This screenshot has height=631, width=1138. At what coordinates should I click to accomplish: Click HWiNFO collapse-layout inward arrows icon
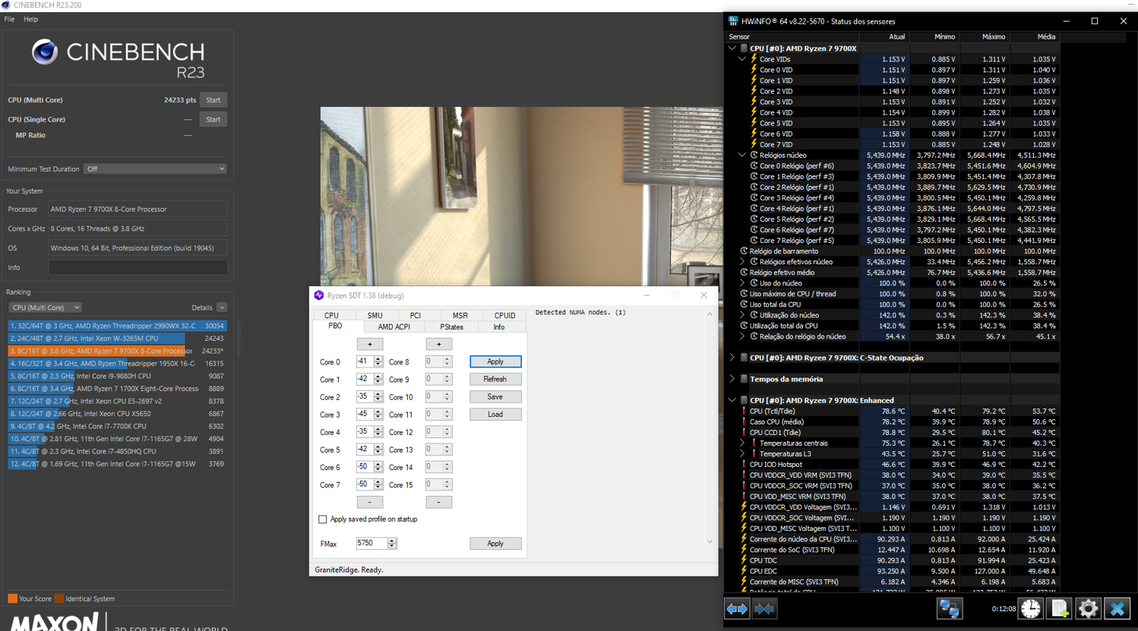pyautogui.click(x=764, y=609)
